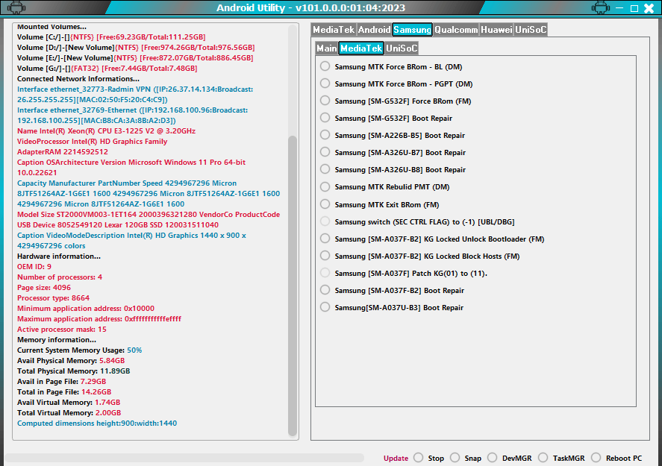Screen dimensions: 662x466
Task: Choose Samsung [SM-A226B-B5] Boot Repair option
Action: click(x=325, y=135)
